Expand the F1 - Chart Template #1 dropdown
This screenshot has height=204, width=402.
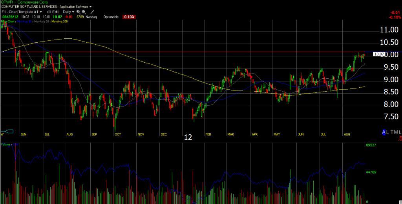22,12
